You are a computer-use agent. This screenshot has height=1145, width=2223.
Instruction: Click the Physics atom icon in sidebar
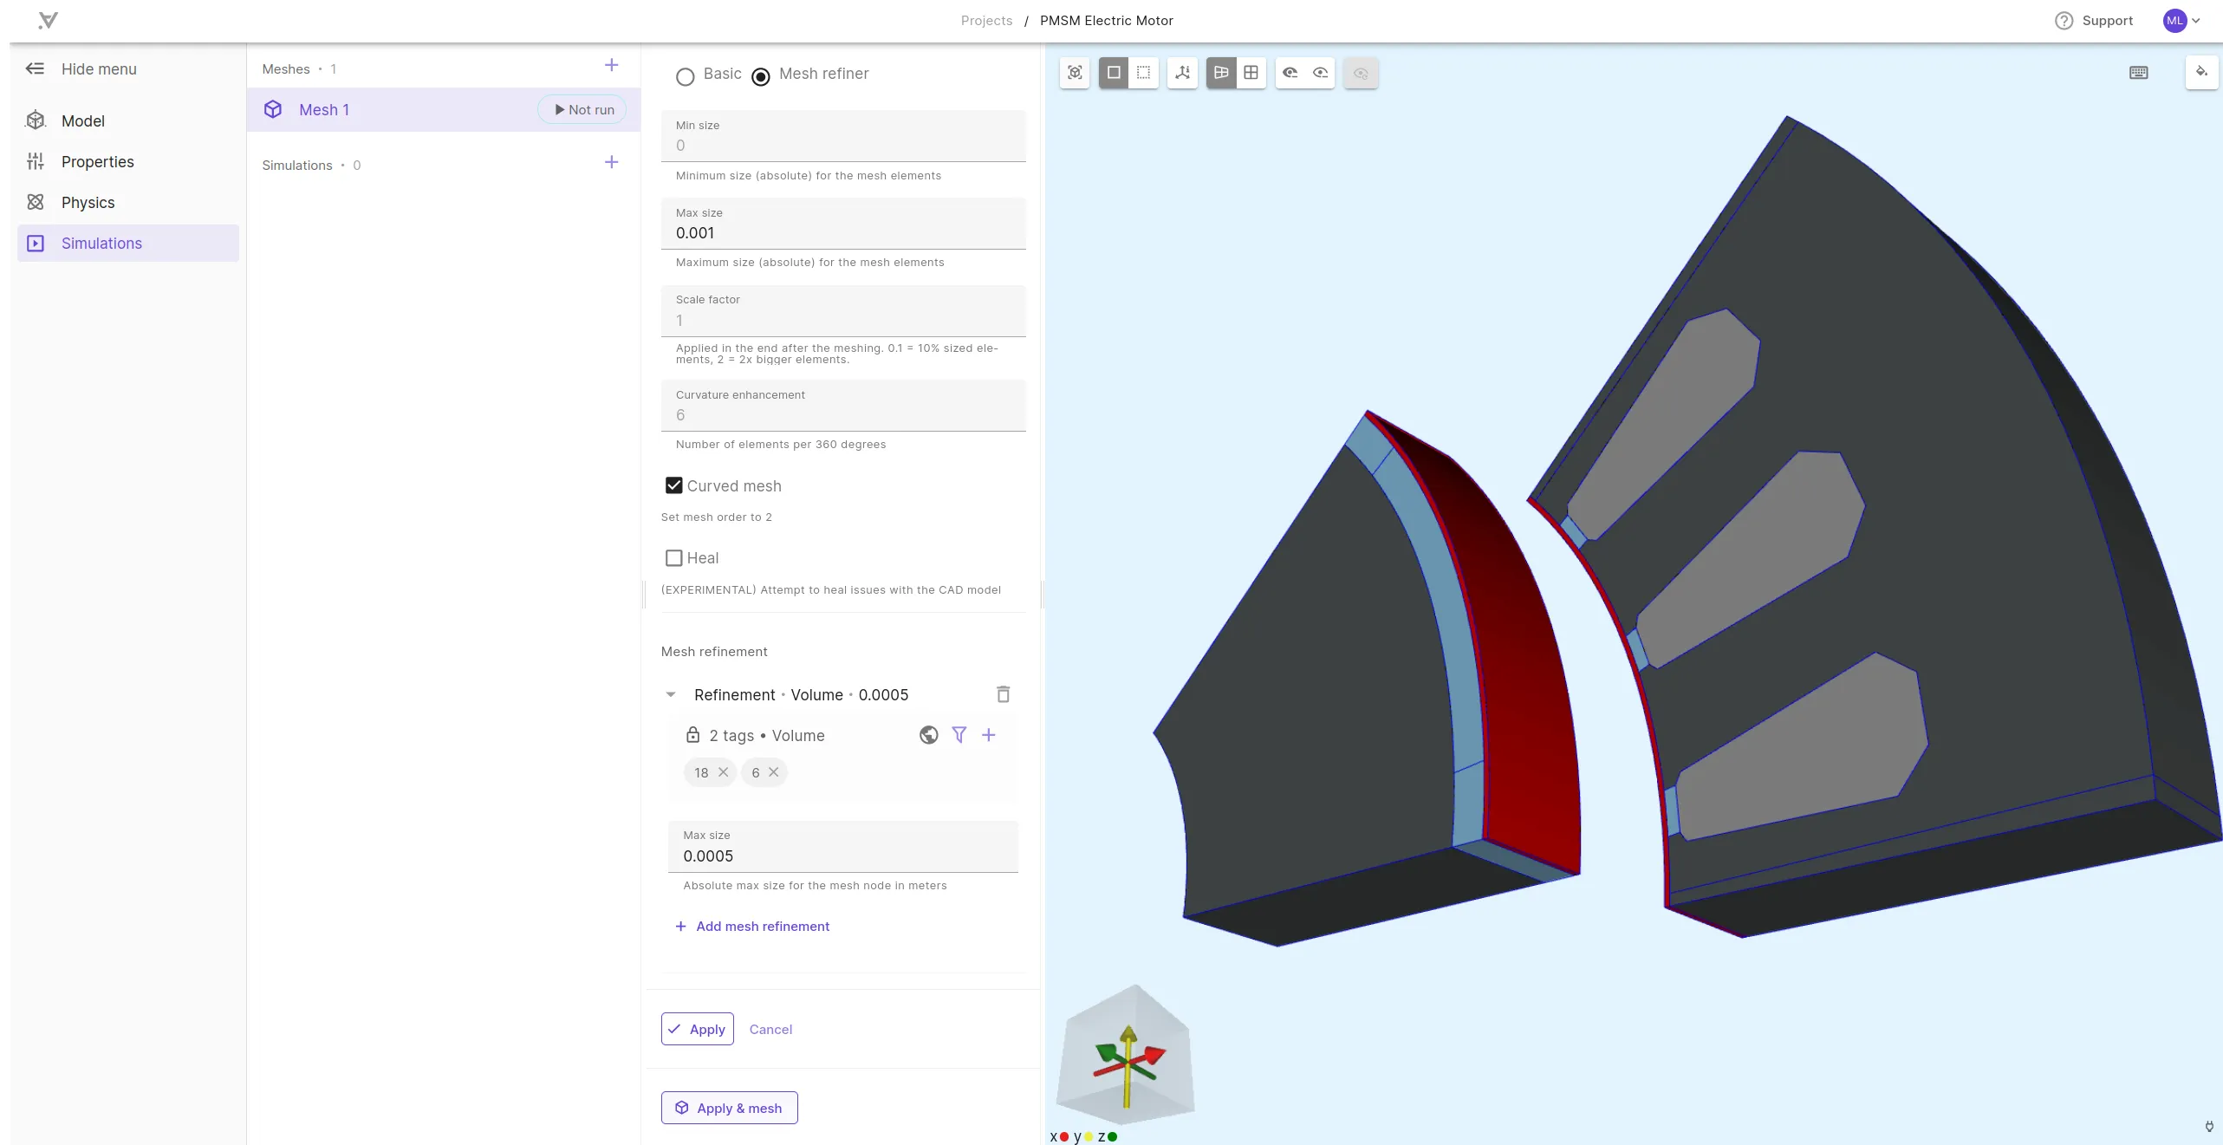[x=36, y=202]
